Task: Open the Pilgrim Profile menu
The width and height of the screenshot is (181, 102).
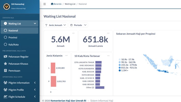Action: (x=19, y=90)
